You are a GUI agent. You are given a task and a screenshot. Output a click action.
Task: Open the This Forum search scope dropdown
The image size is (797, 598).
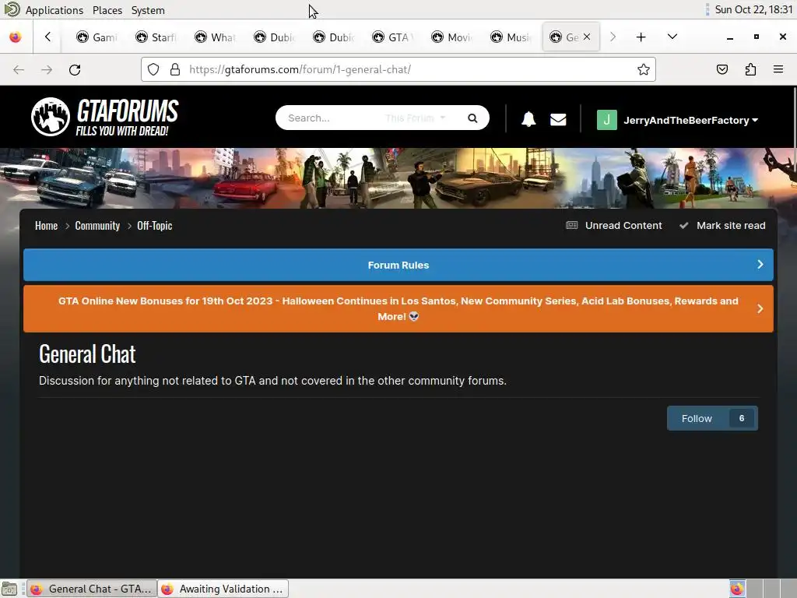[x=415, y=118]
